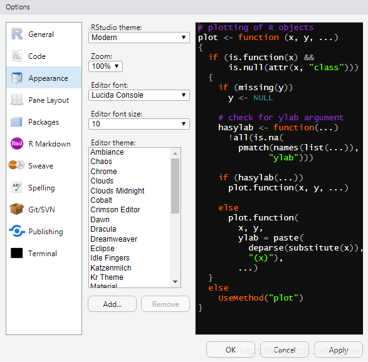Switch to Publishing options

pyautogui.click(x=44, y=231)
